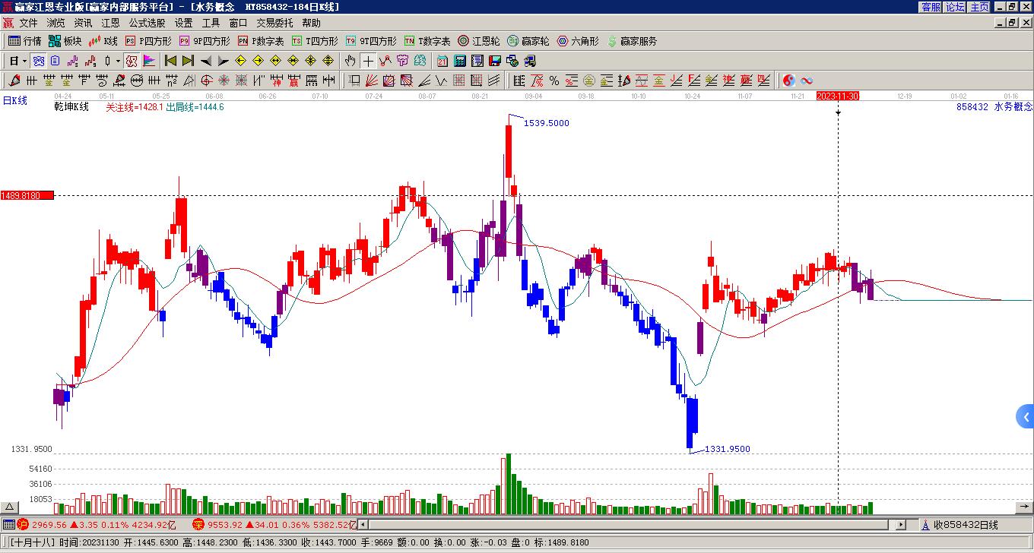
Task: Click the 858432 水务概念 stock label
Action: 994,107
